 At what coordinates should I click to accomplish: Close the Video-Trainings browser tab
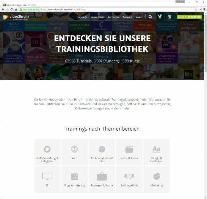point(29,5)
